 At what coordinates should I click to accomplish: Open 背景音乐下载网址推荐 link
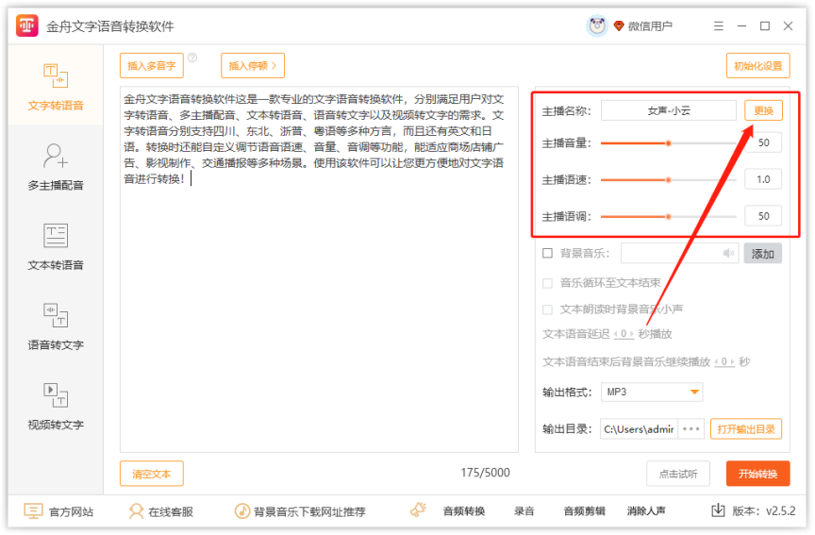tap(309, 512)
